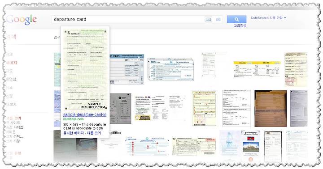Select 동영상 in the left sidebar
Viewport: 323px width, 169px height.
11,79
